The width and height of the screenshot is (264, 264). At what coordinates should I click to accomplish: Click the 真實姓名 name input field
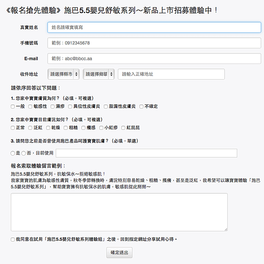click(x=154, y=27)
